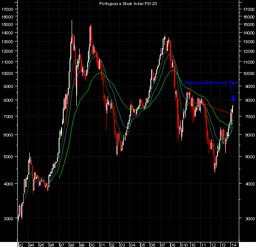The height and width of the screenshot is (247, 256).
Task: Select the "92" year label on the time axis
Action: pos(21,245)
